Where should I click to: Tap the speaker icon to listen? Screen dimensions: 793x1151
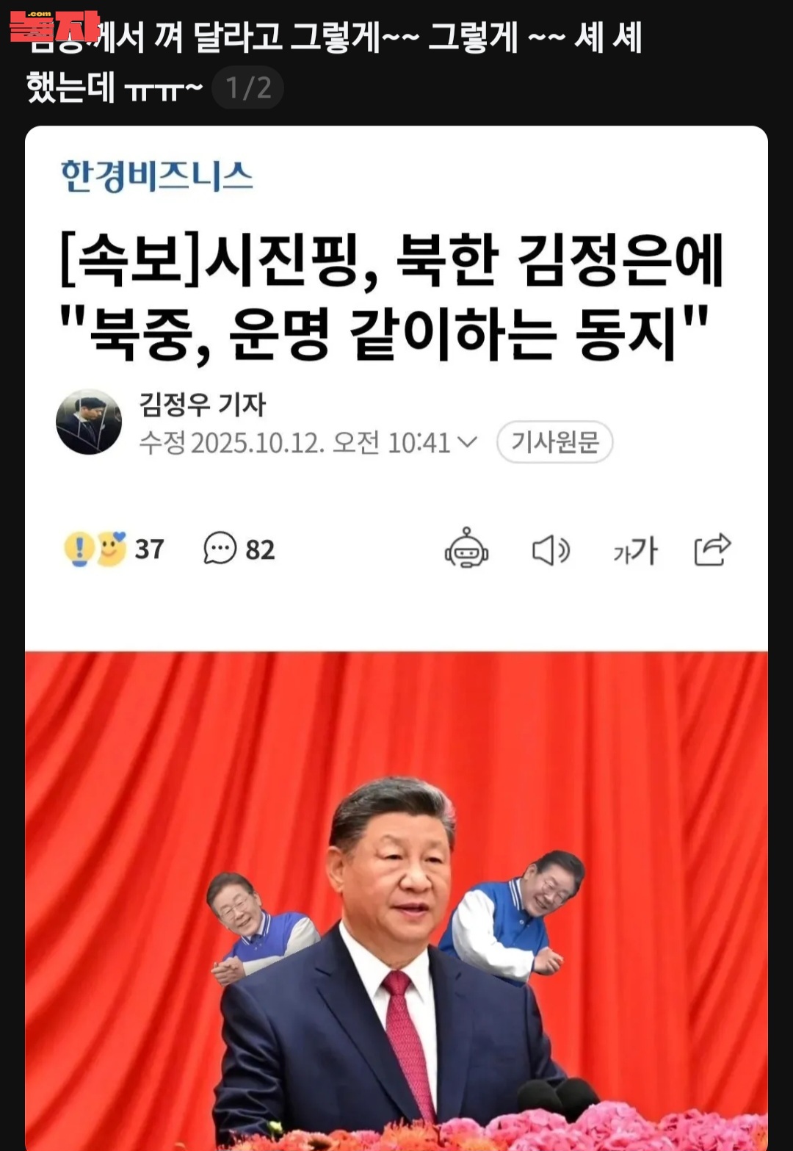(551, 550)
